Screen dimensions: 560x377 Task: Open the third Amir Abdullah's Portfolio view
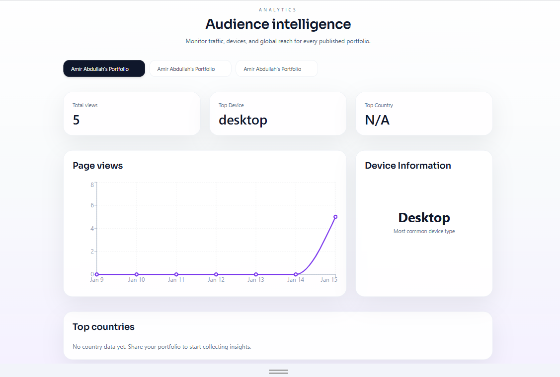(277, 68)
